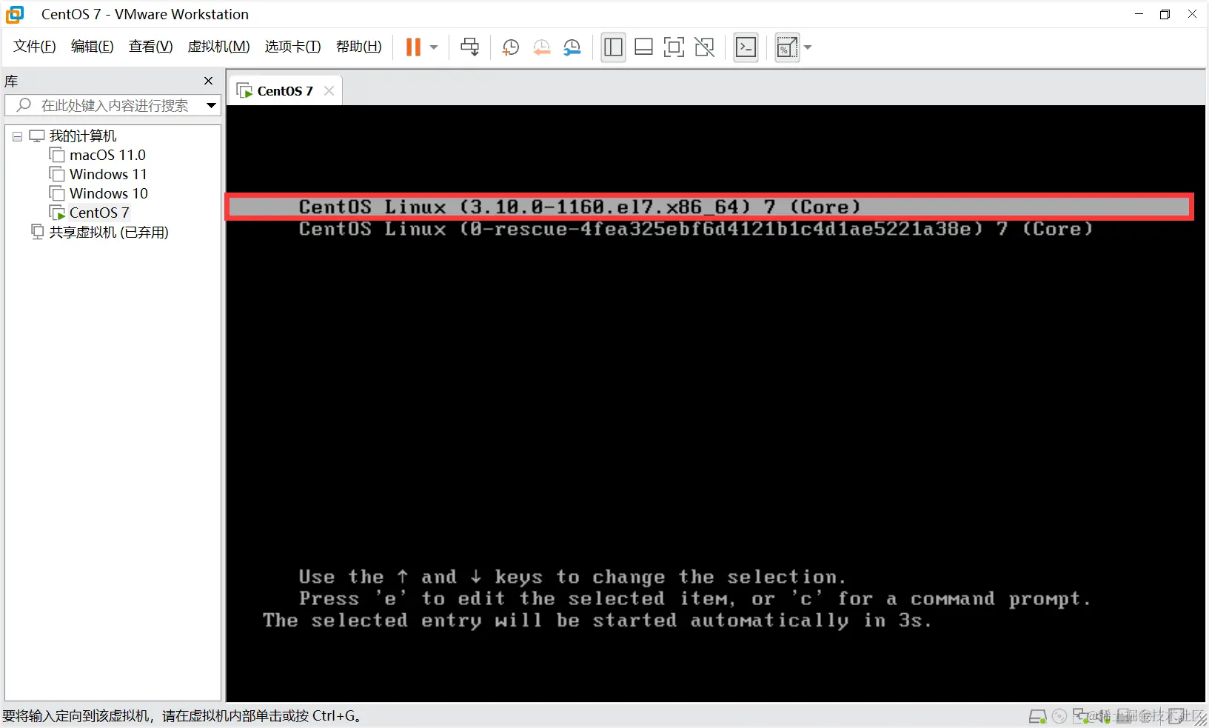Open the 文件(F) menu
This screenshot has width=1209, height=728.
35,47
